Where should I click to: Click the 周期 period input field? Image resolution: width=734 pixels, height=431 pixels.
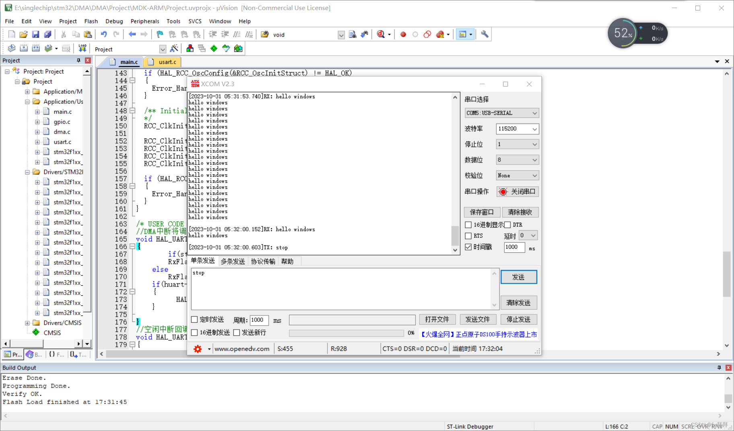coord(259,320)
